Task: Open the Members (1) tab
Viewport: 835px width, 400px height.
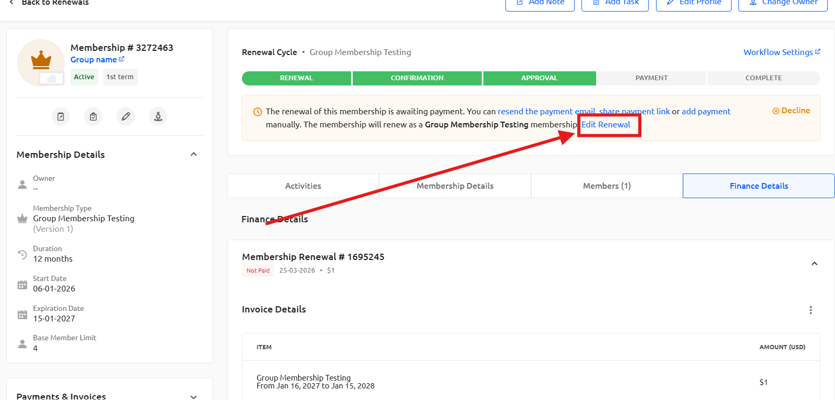Action: (x=607, y=186)
